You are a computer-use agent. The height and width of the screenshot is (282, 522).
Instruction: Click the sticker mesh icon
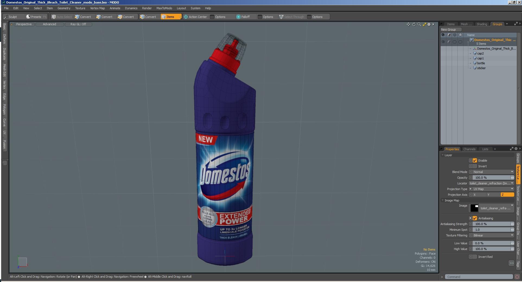tap(475, 68)
